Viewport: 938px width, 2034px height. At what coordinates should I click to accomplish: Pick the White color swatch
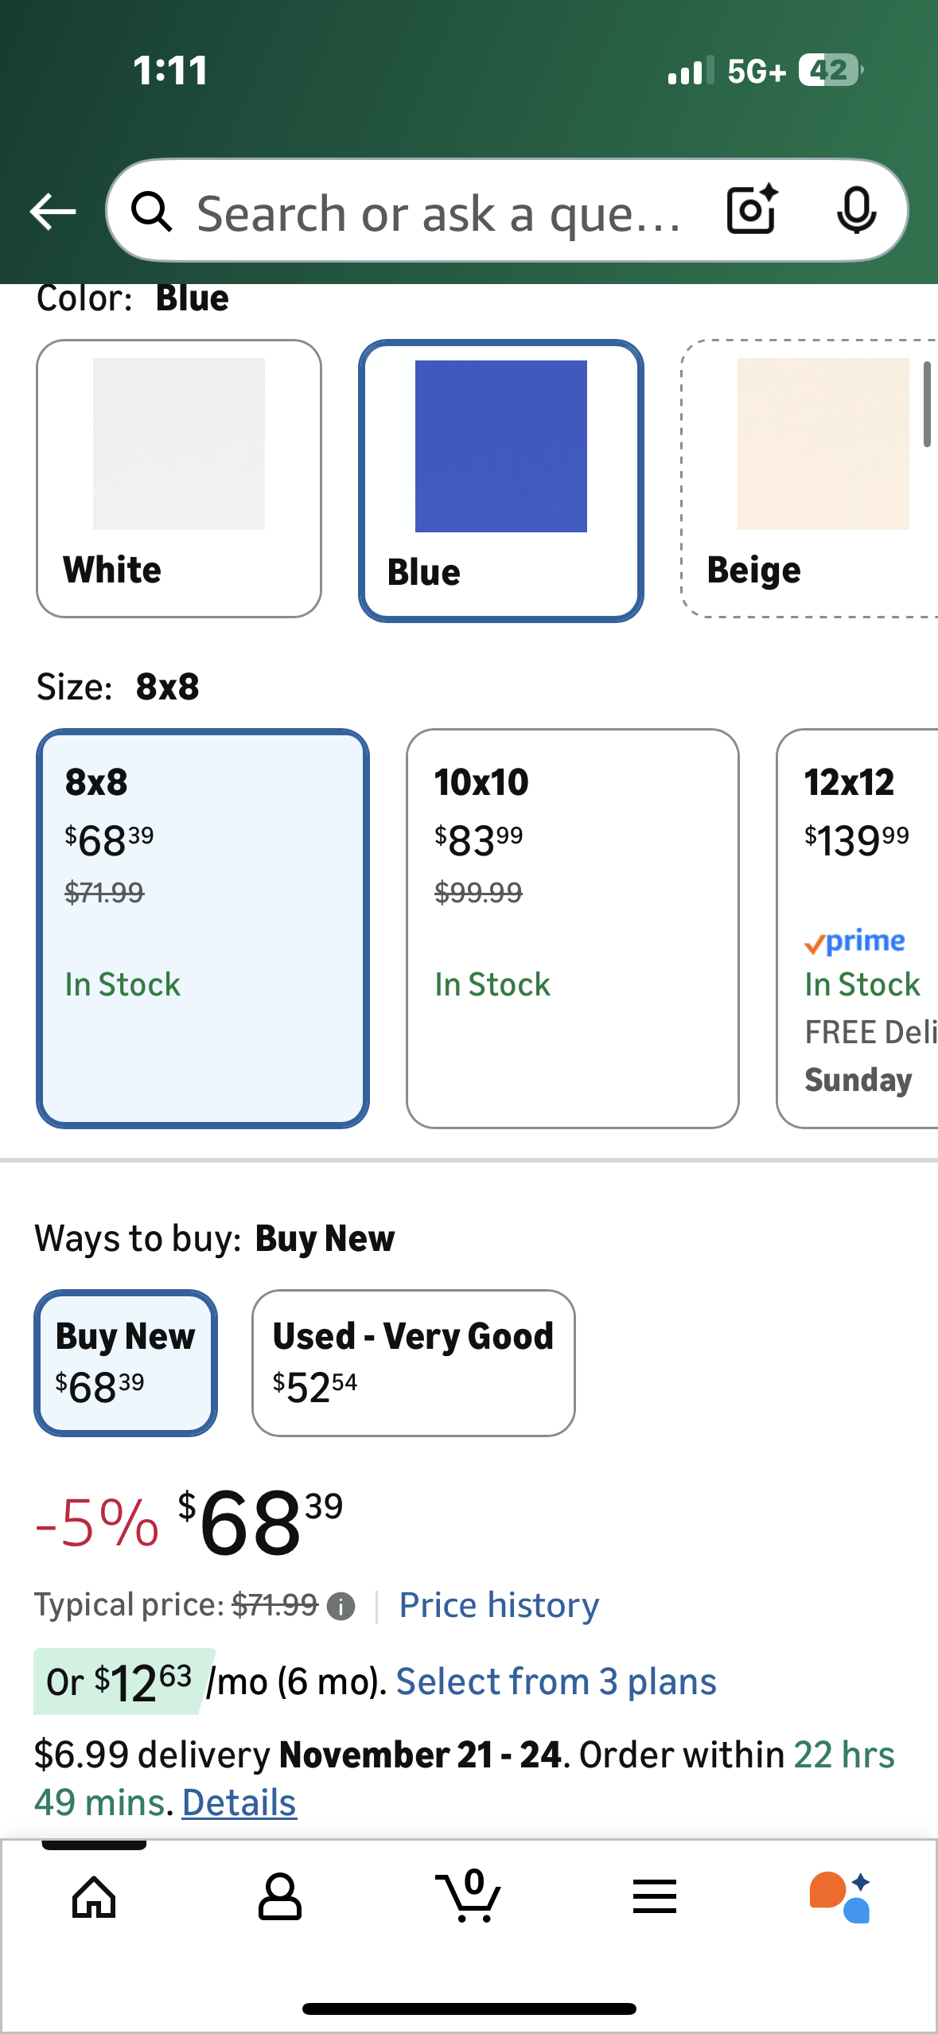click(x=179, y=478)
